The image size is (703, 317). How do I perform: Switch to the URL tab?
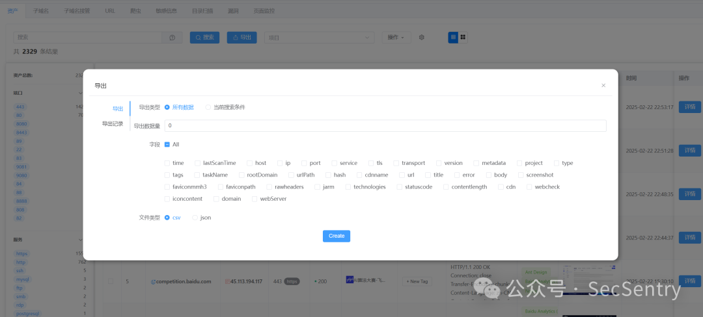pos(110,11)
